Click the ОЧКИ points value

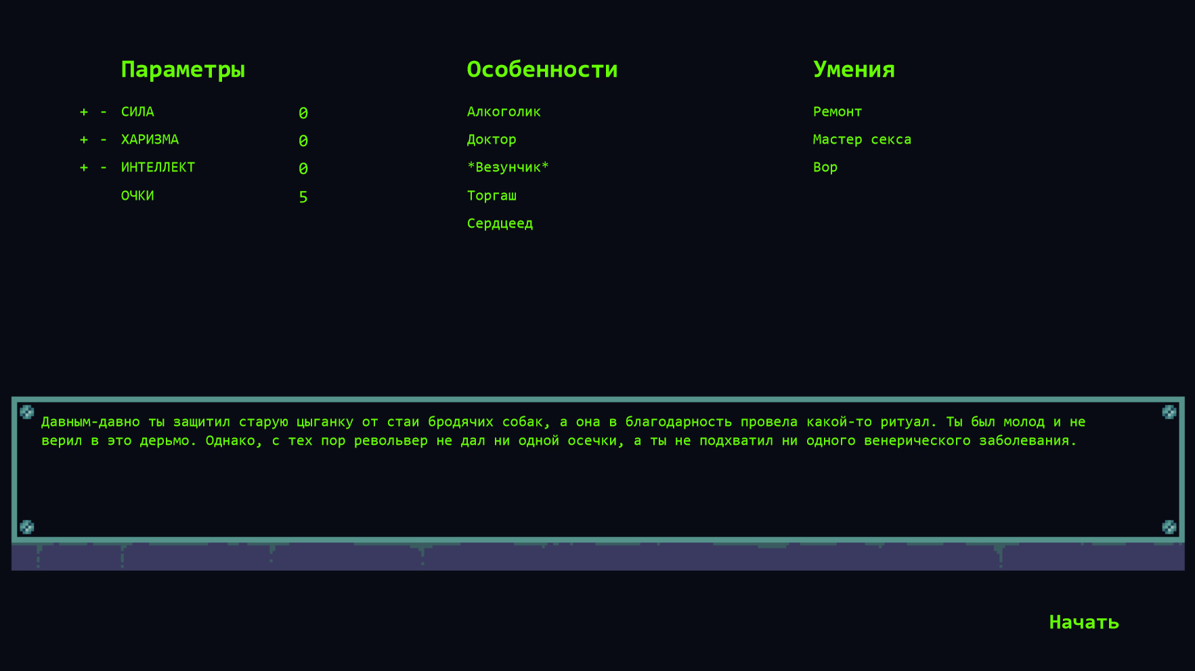(303, 196)
